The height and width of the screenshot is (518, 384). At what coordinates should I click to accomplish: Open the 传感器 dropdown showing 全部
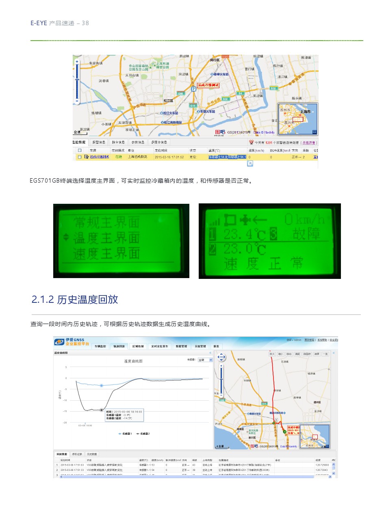(205, 360)
